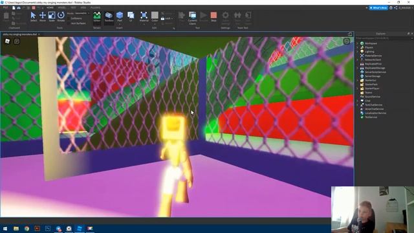
Task: Pick the Scale tool
Action: coord(52,17)
